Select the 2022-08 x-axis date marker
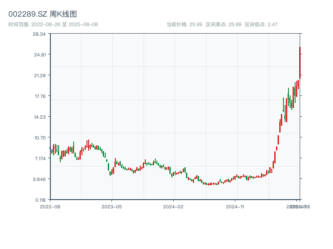This screenshot has height=249, width=333. point(50,206)
